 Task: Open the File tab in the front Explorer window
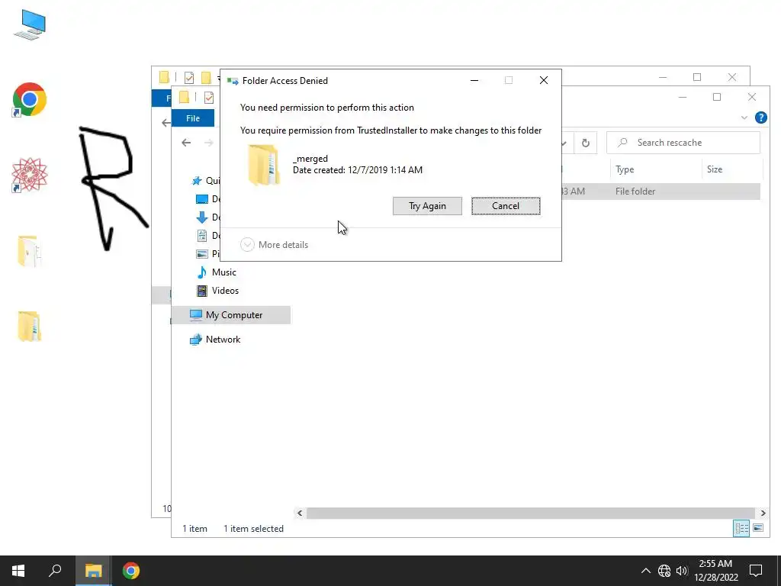(193, 118)
